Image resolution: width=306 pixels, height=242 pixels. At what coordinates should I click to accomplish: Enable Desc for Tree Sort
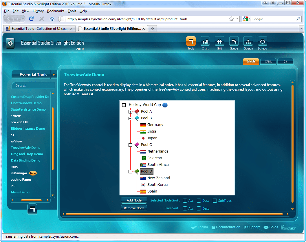[199, 208]
